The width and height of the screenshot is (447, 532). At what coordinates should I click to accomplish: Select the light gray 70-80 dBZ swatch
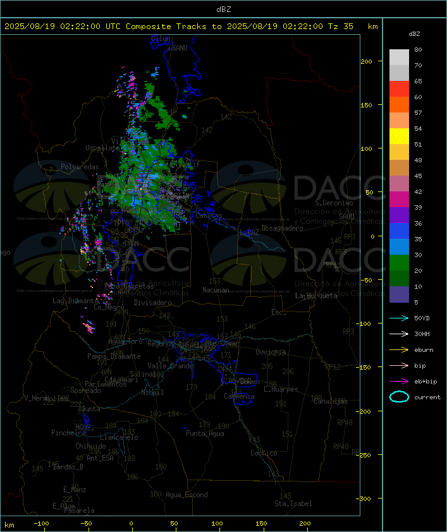click(x=399, y=57)
